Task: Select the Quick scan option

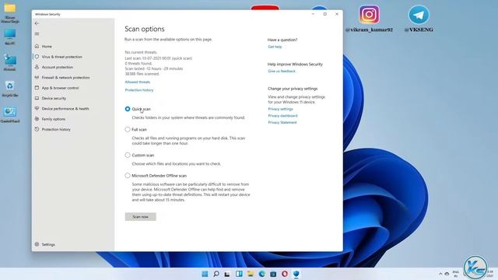Action: pyautogui.click(x=128, y=109)
